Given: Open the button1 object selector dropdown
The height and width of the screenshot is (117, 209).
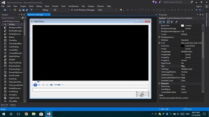Looking at the screenshot, I should (x=203, y=18).
